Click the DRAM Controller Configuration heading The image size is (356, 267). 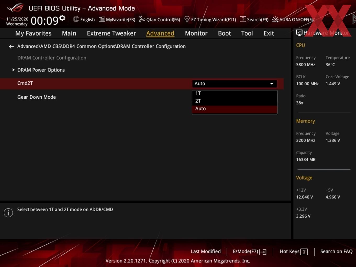point(52,58)
